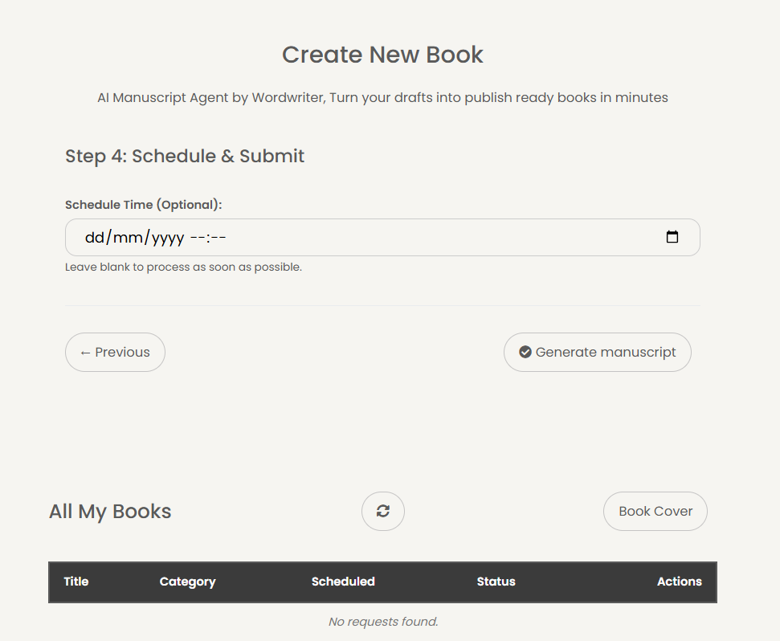
Task: Click the AI Manuscript Agent subtitle text
Action: [382, 97]
